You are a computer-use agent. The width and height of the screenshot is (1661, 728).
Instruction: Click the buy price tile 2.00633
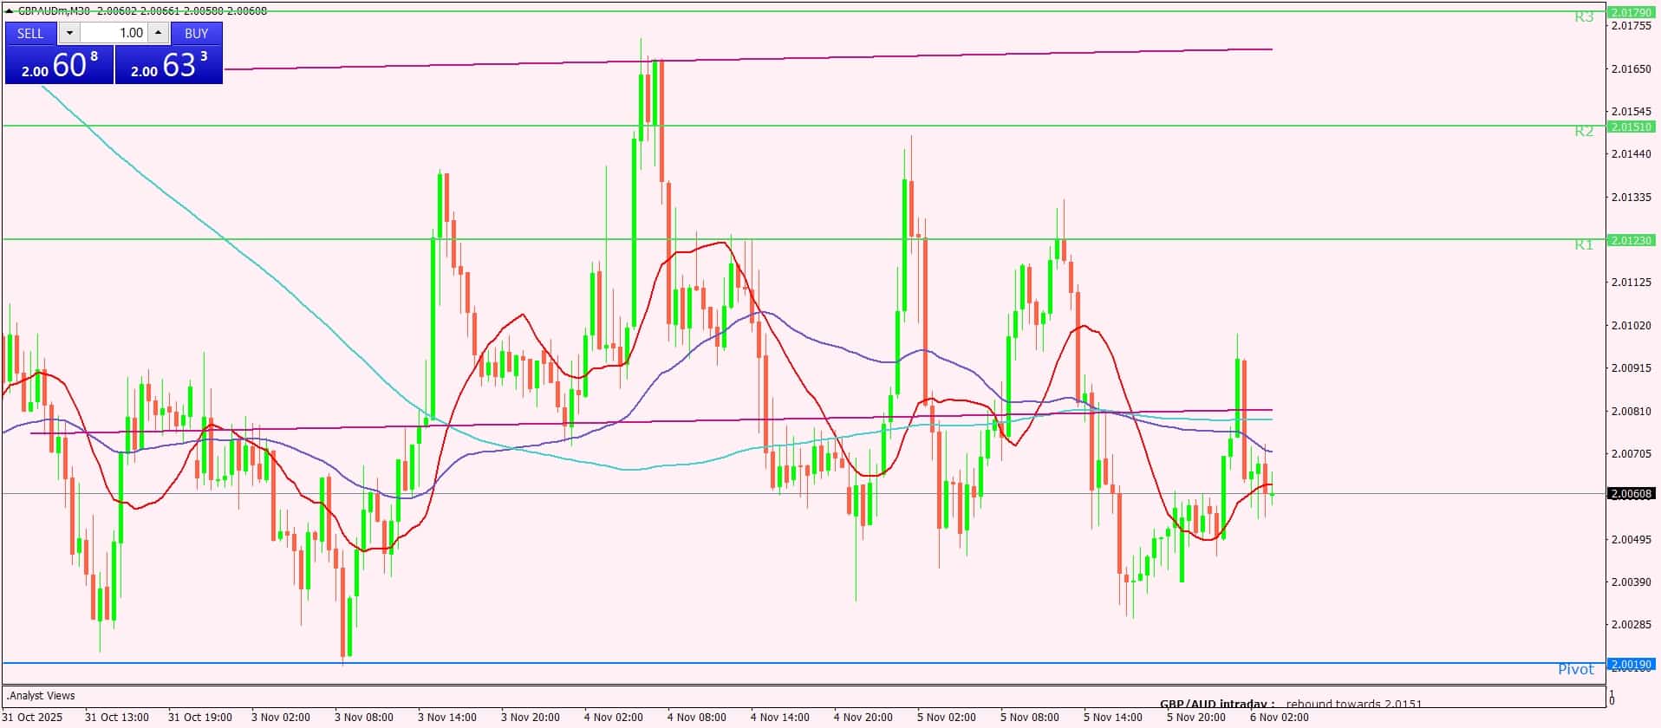(169, 65)
